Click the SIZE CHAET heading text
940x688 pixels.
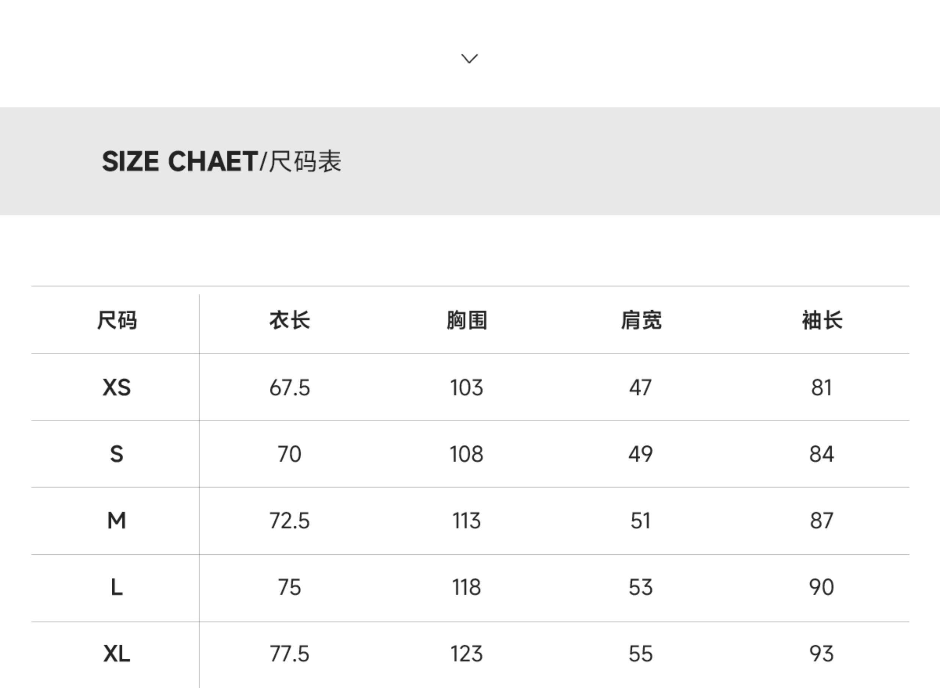pyautogui.click(x=180, y=162)
